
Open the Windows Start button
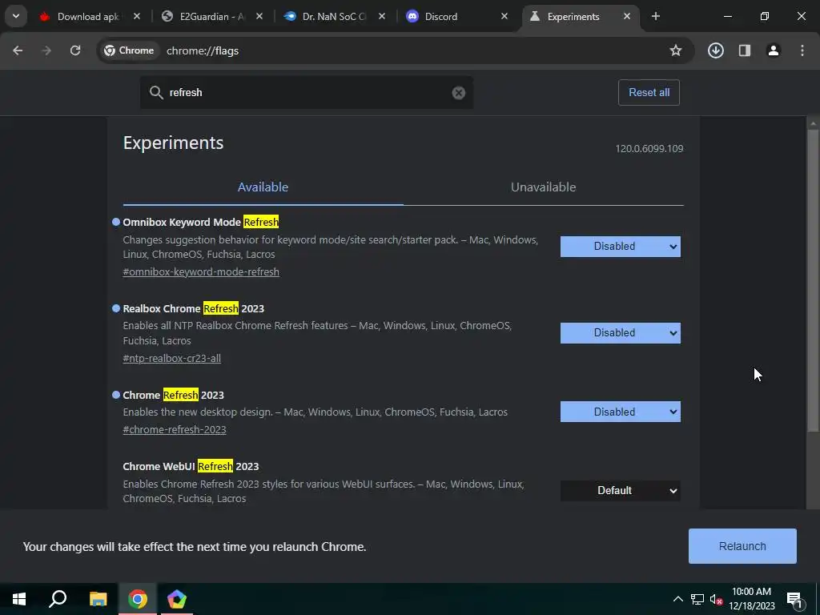19,599
